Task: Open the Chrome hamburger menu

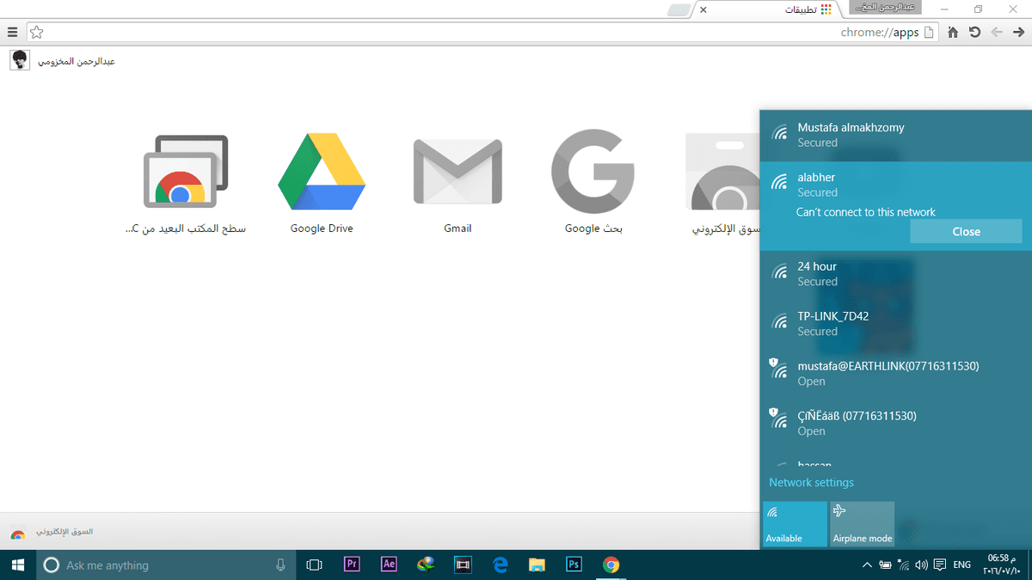Action: 12,33
